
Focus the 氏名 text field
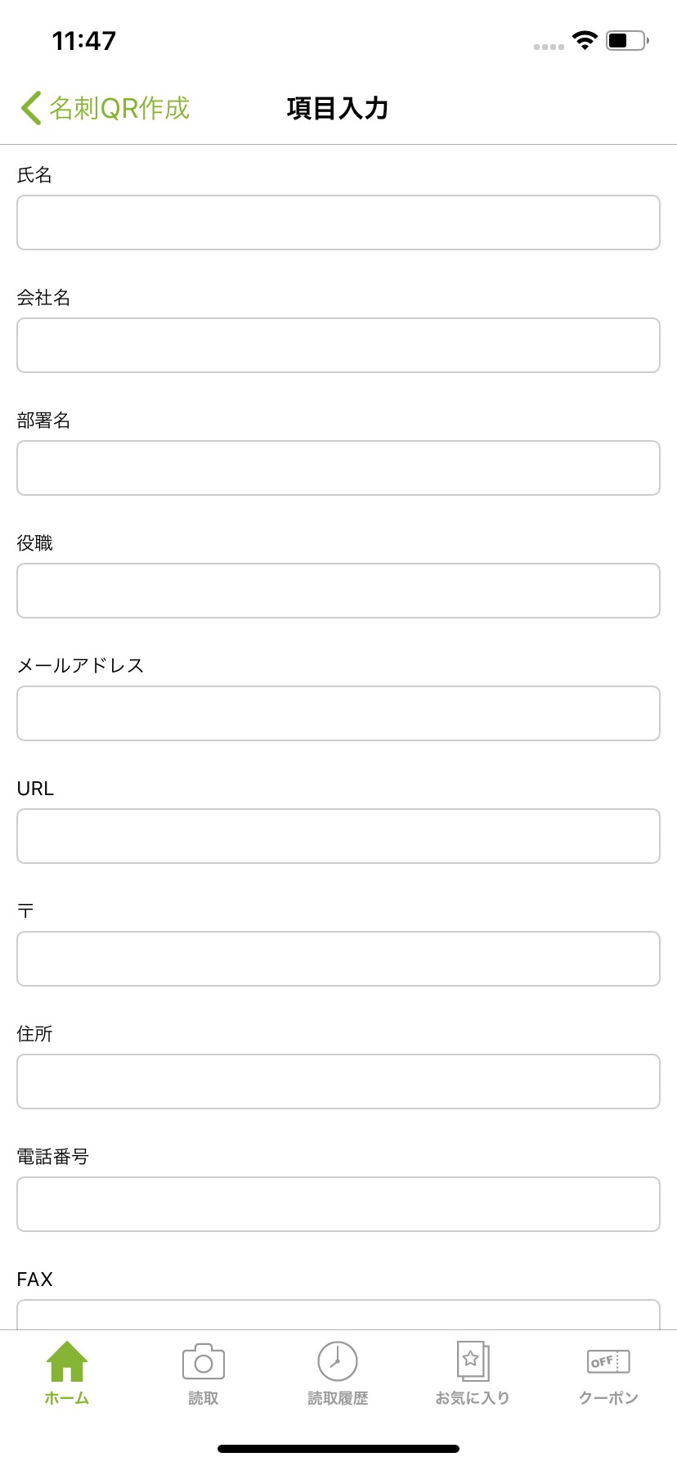[338, 223]
